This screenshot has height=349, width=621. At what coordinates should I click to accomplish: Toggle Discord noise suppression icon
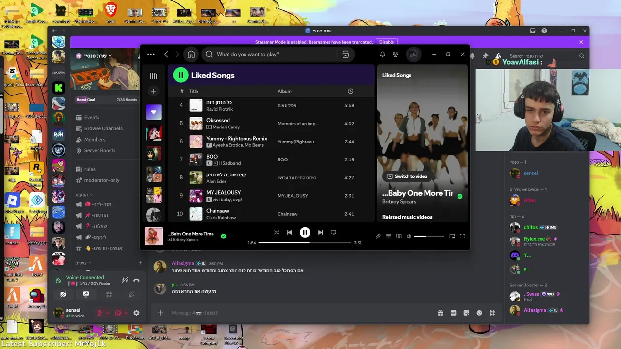pyautogui.click(x=125, y=280)
